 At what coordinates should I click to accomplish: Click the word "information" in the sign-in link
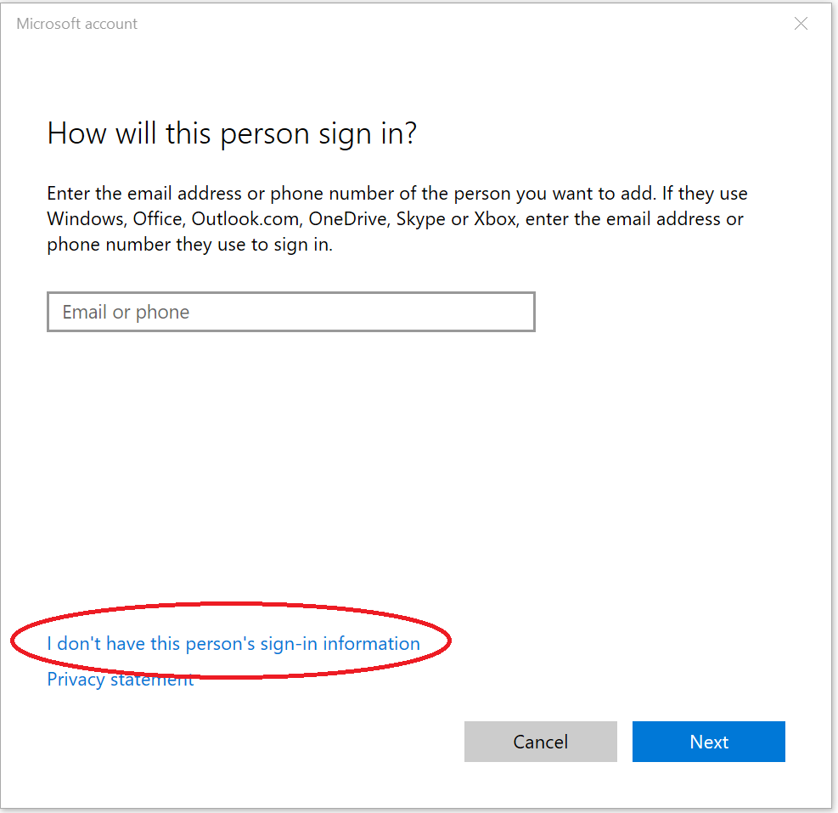[370, 644]
